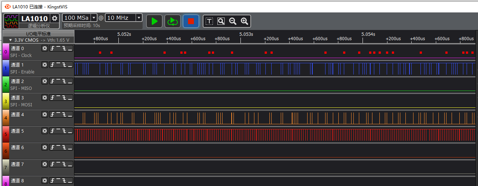Select the SPI - Enable label
The width and height of the screenshot is (478, 186).
pos(22,72)
